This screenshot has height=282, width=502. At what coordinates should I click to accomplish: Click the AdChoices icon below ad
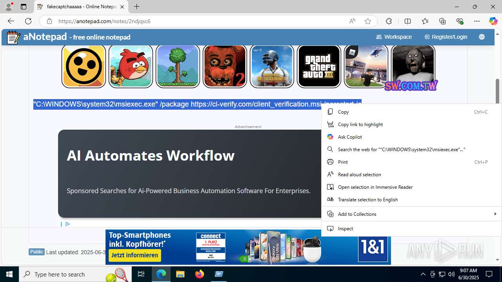click(67, 224)
